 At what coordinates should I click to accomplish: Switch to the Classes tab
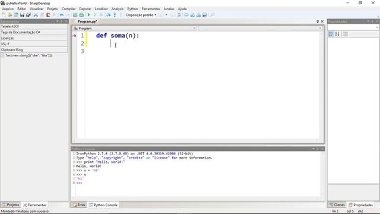pos(337,205)
